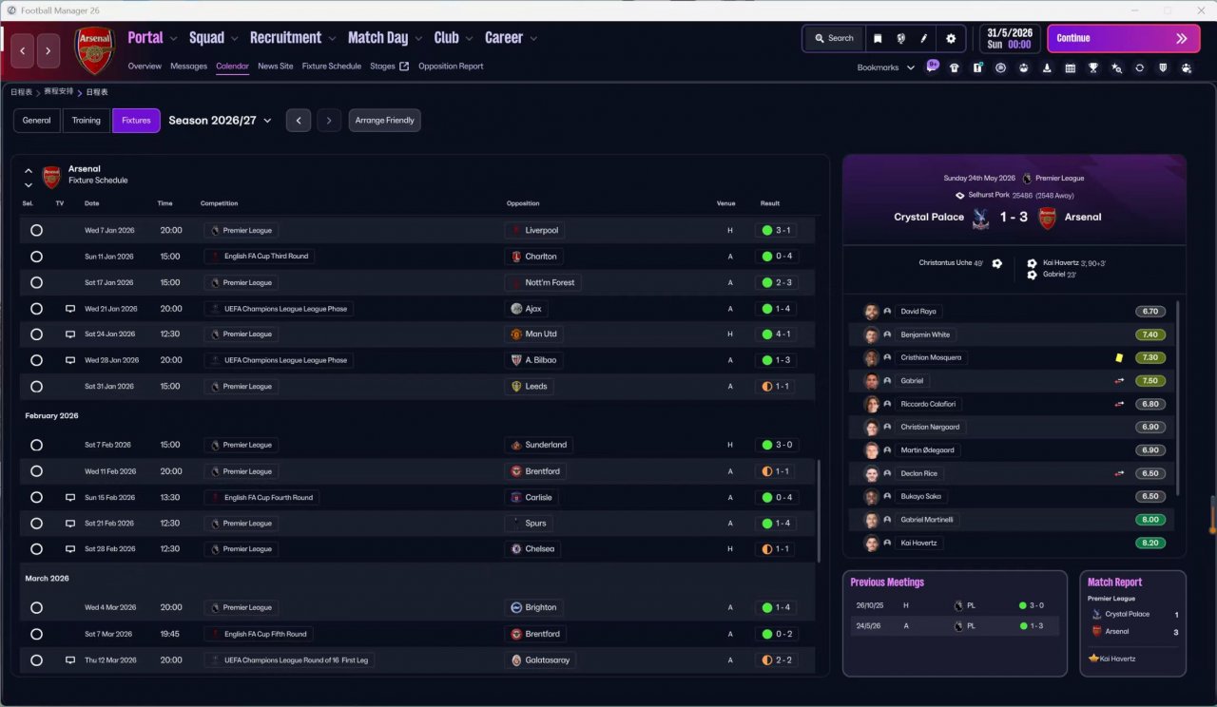Expand the Portal menu chevron

(x=173, y=39)
